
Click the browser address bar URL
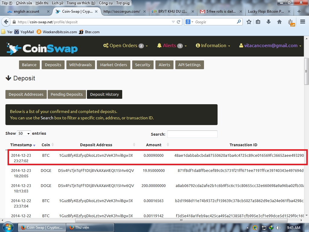pyautogui.click(x=48, y=22)
